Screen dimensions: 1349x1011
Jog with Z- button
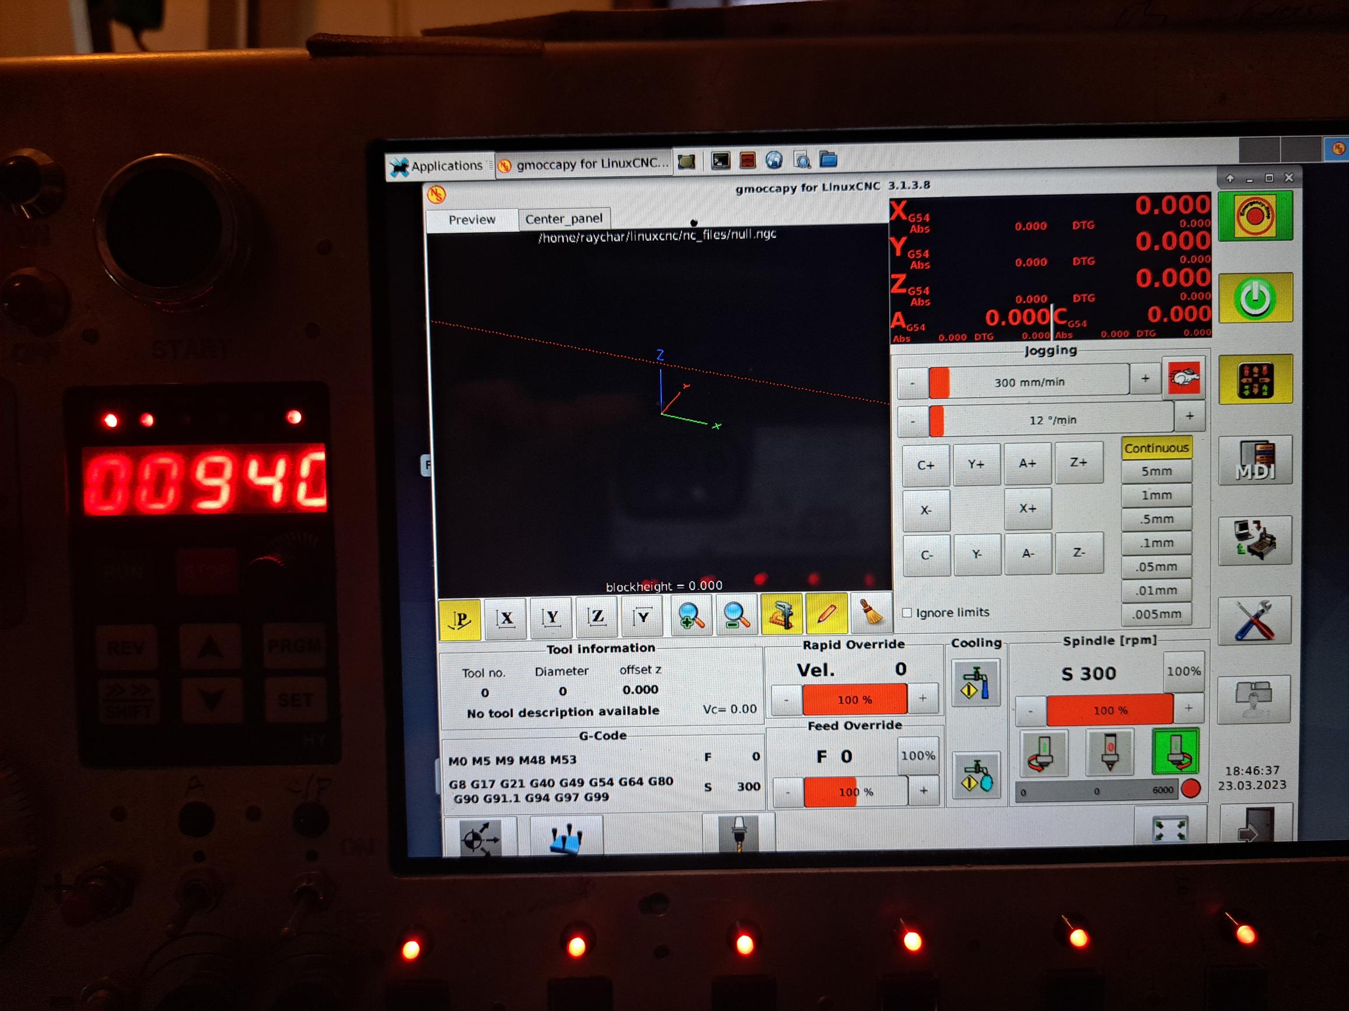pos(1079,553)
